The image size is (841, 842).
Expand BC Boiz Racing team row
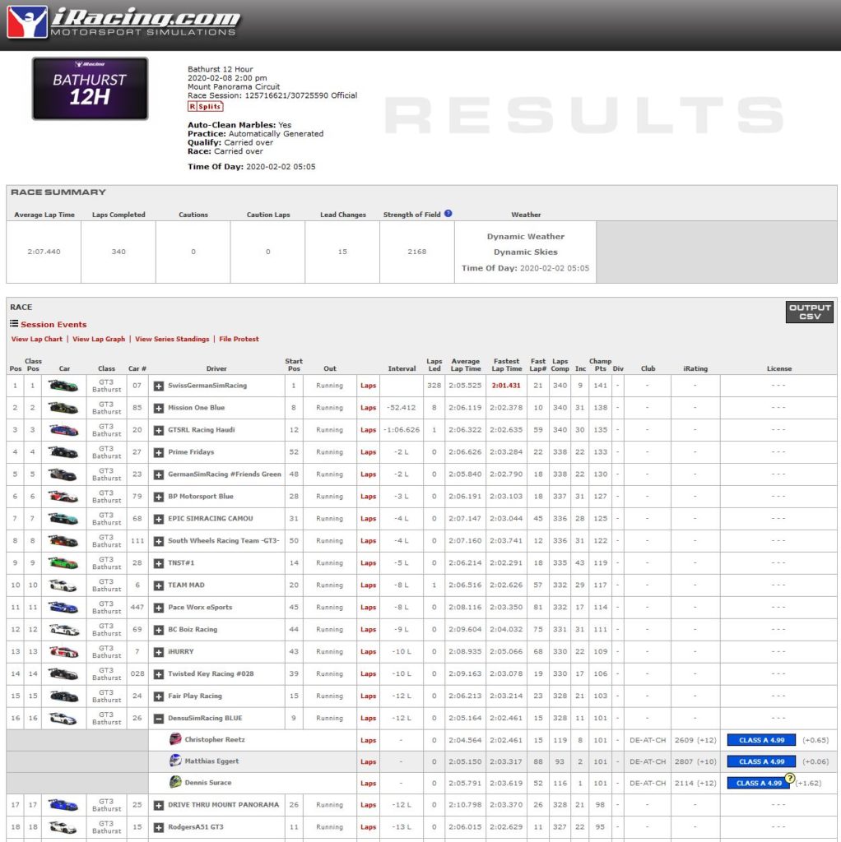coord(159,630)
